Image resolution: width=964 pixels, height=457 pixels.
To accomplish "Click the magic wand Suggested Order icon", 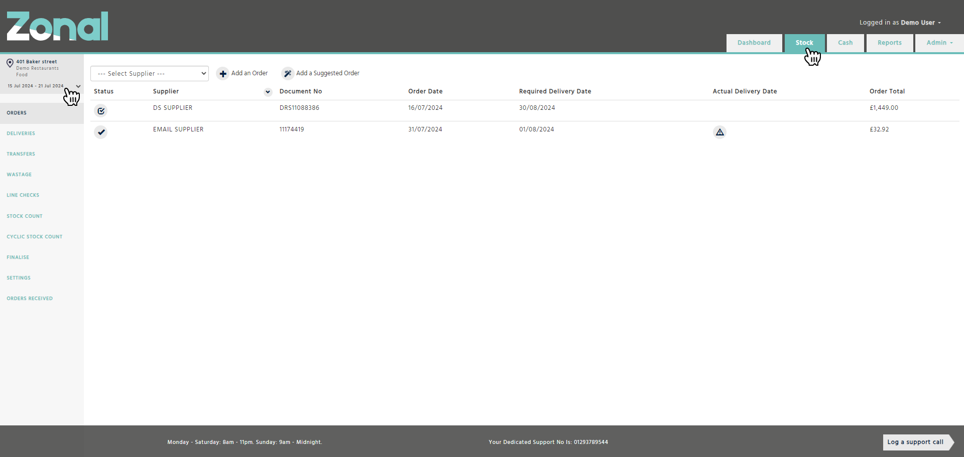I will click(288, 74).
